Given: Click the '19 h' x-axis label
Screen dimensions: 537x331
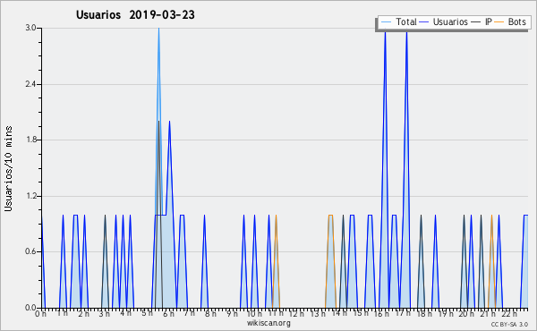Looking at the screenshot, I should [x=446, y=313].
